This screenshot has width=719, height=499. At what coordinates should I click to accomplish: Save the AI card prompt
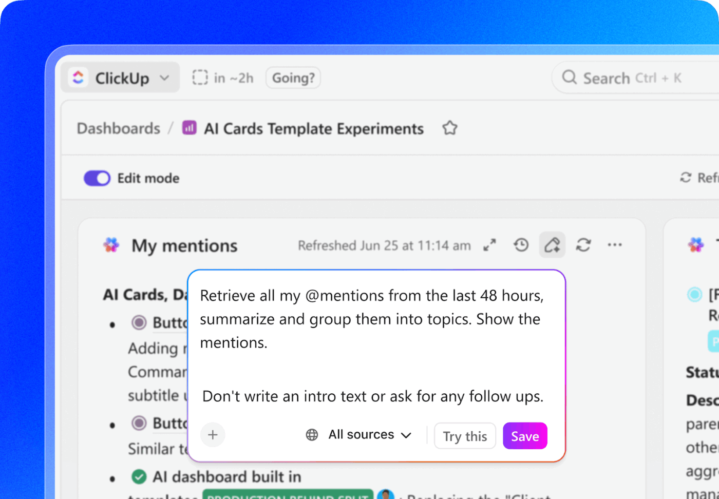tap(524, 435)
